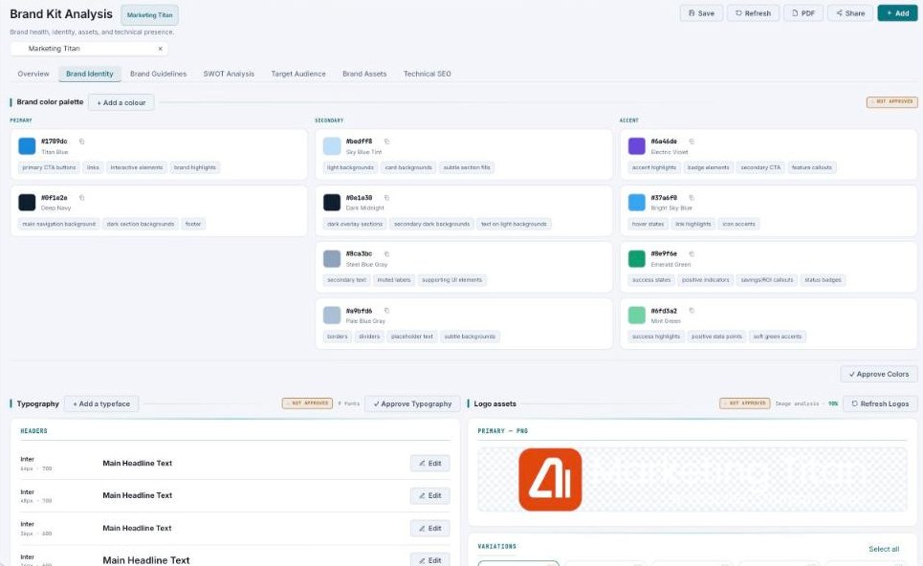This screenshot has width=923, height=566.
Task: Click the Marketing Titan brand search field
Action: (88, 49)
